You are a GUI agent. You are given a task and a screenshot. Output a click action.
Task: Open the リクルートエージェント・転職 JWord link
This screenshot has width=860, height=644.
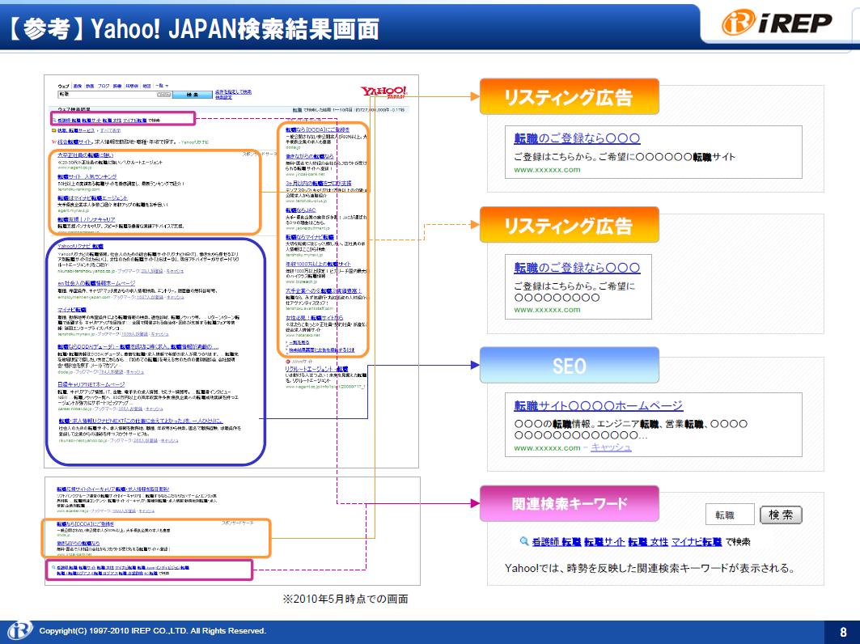coord(316,369)
